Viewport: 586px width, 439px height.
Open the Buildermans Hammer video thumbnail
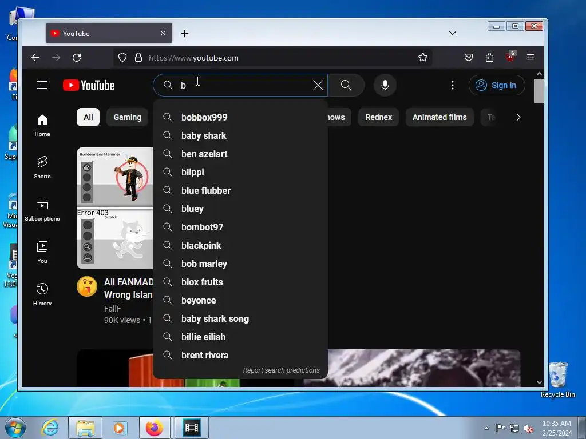click(x=114, y=208)
